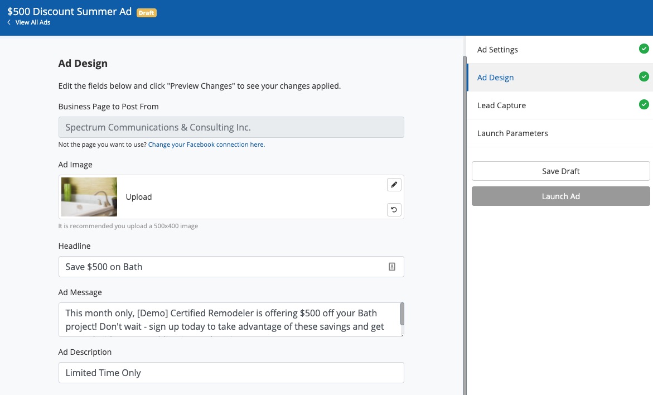
Task: Open the Ad Settings step
Action: click(497, 50)
